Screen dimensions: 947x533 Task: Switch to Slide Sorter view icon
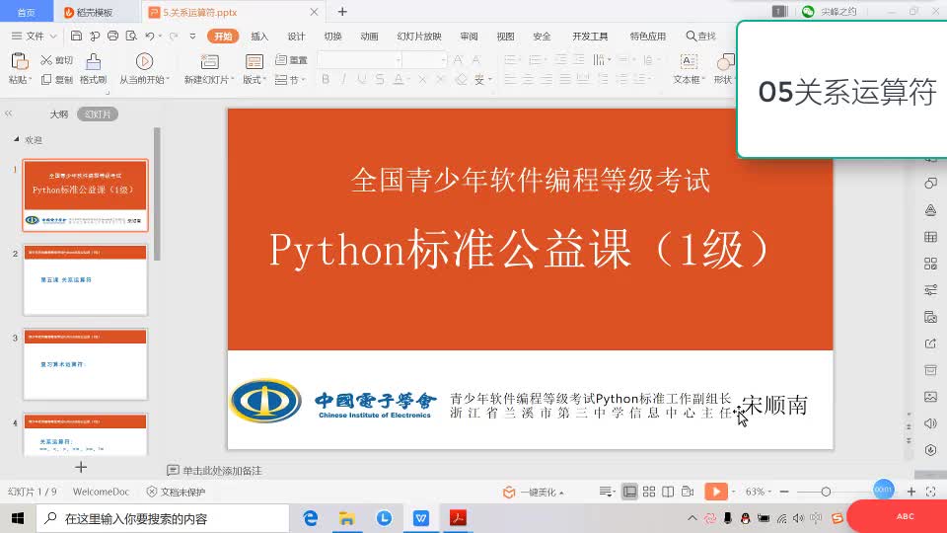coord(649,492)
